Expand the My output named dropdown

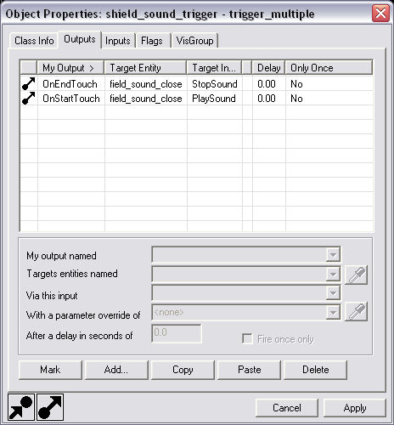coord(333,255)
